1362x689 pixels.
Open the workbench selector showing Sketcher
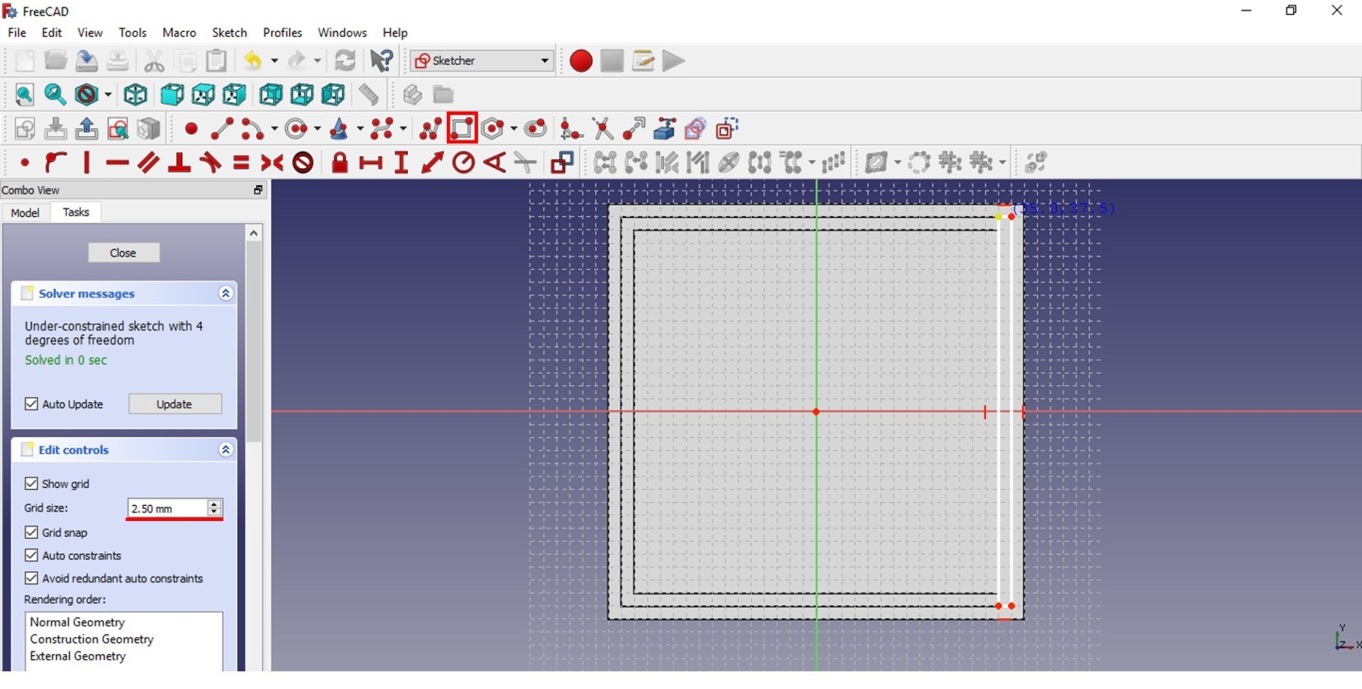pos(480,60)
